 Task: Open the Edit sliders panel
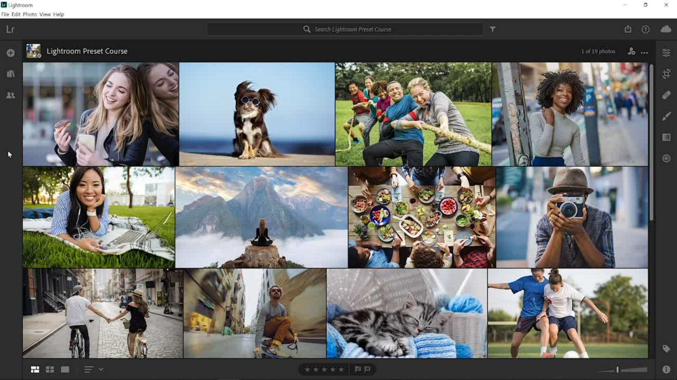(666, 53)
